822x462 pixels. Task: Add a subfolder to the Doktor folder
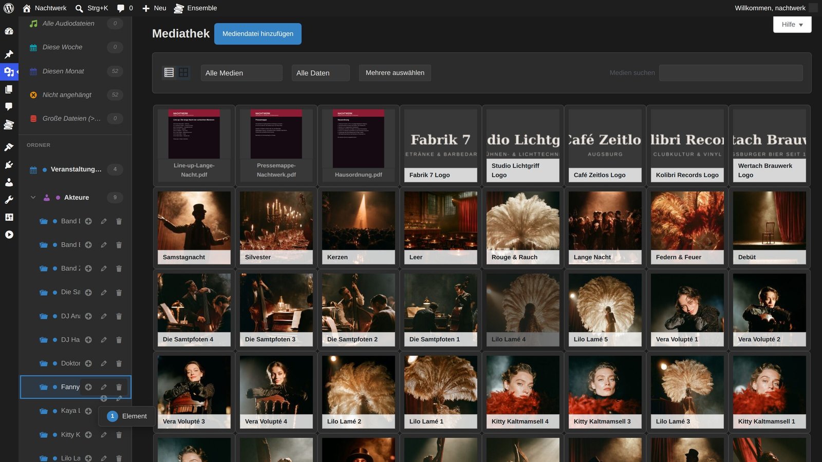pyautogui.click(x=88, y=363)
